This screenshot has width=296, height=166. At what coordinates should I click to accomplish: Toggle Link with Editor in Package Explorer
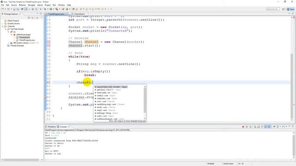(x=33, y=18)
